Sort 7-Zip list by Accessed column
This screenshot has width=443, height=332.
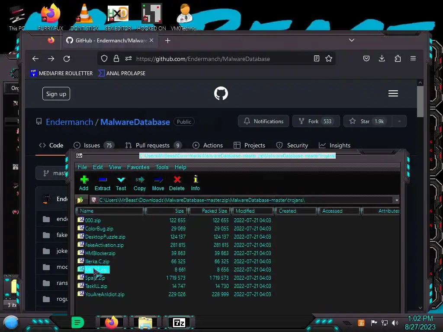pos(339,211)
